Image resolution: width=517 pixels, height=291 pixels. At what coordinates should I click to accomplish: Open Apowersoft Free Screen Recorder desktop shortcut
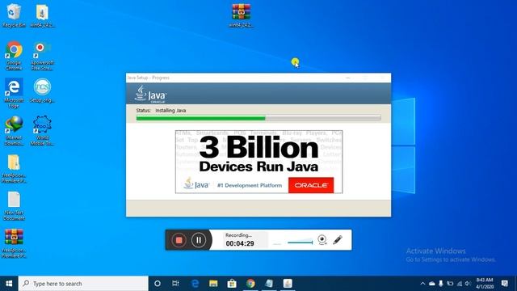point(42,56)
